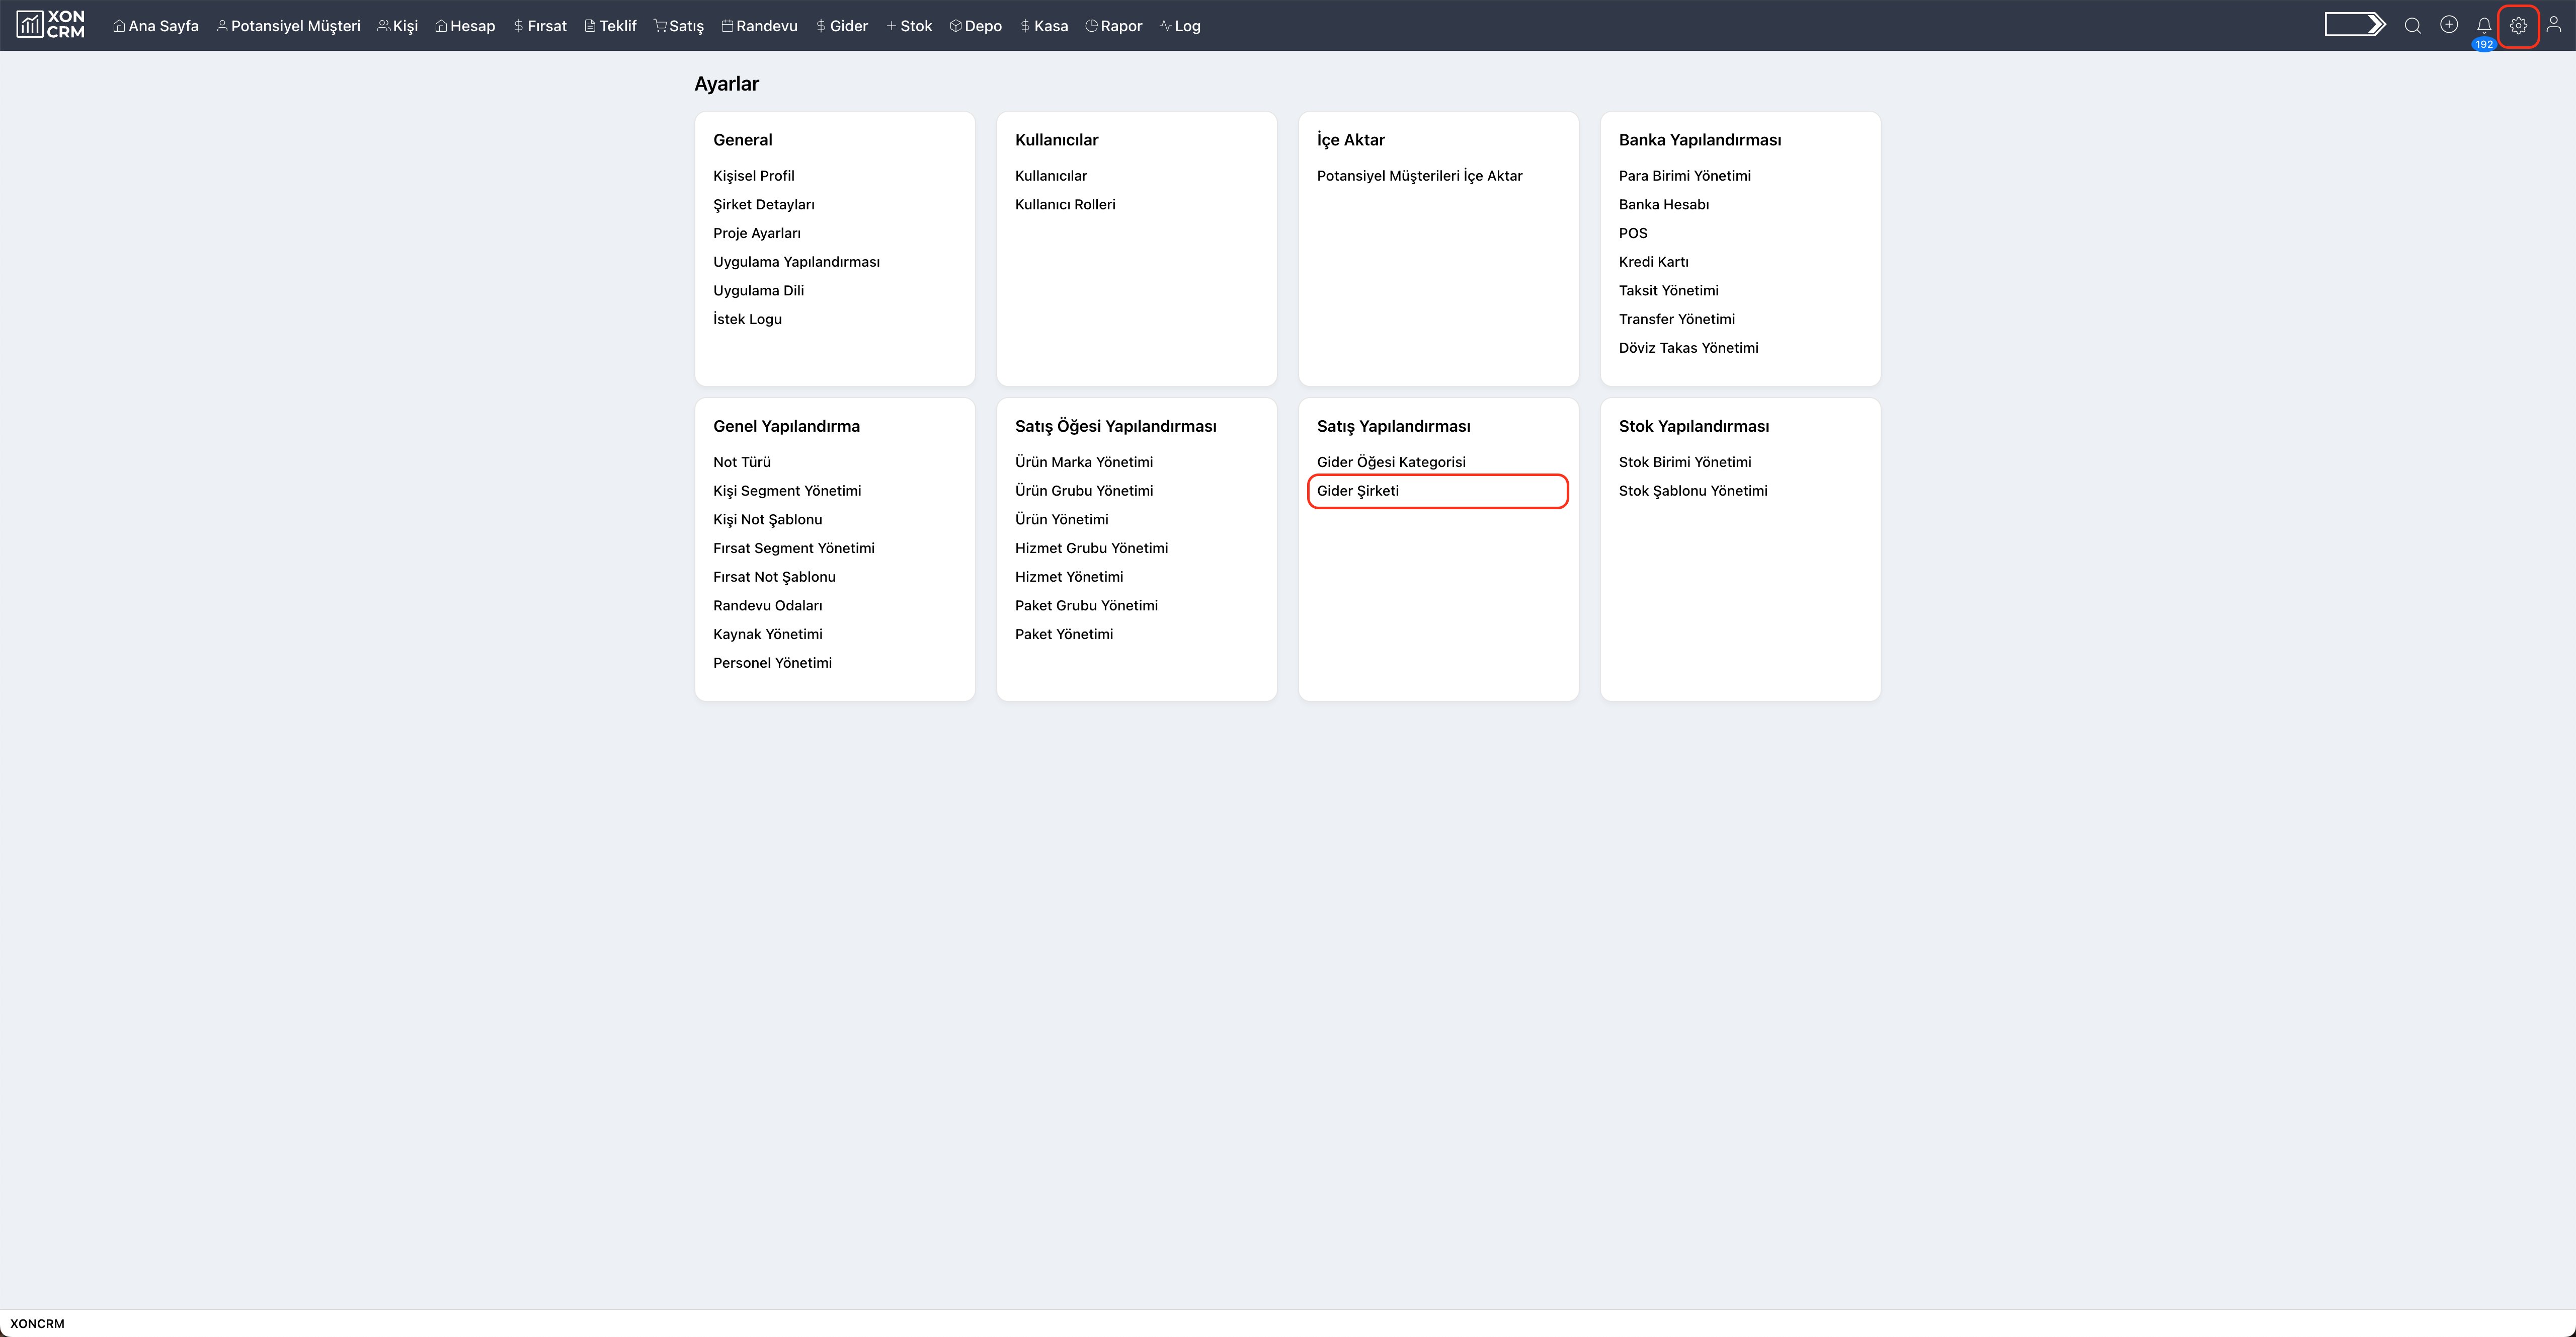2576x1337 pixels.
Task: Open the settings gear icon
Action: (x=2518, y=26)
